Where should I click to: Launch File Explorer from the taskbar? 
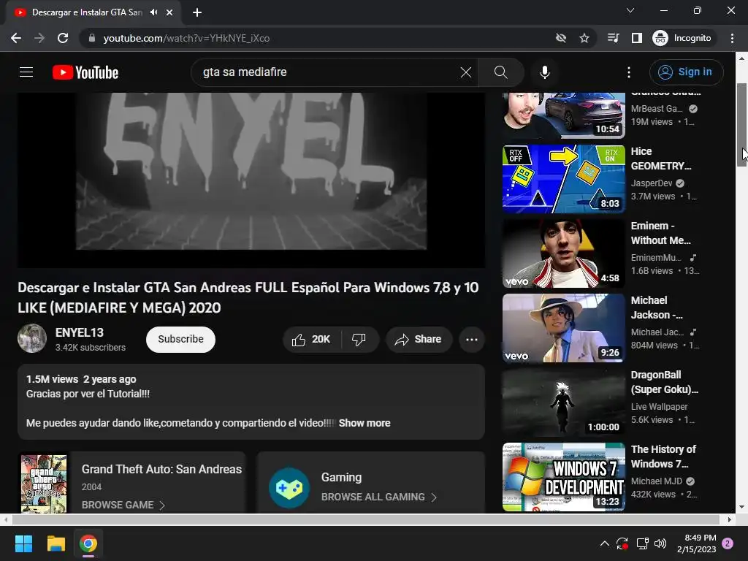[56, 543]
